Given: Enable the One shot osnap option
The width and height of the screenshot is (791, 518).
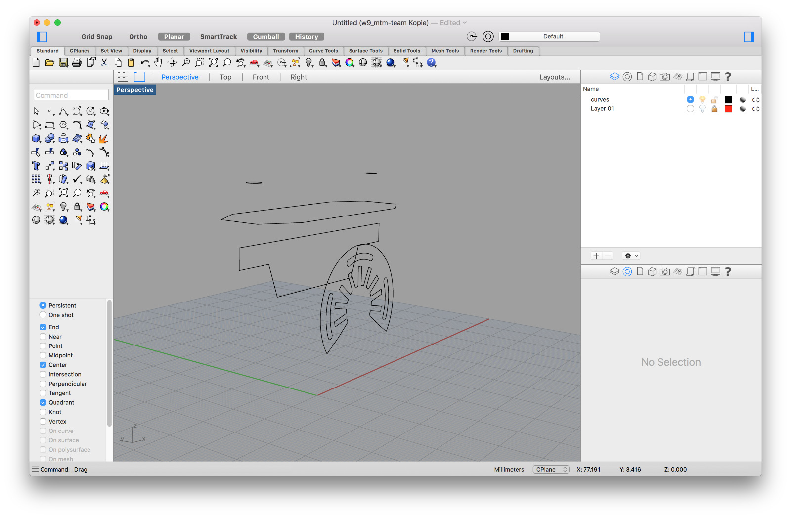Looking at the screenshot, I should tap(43, 315).
